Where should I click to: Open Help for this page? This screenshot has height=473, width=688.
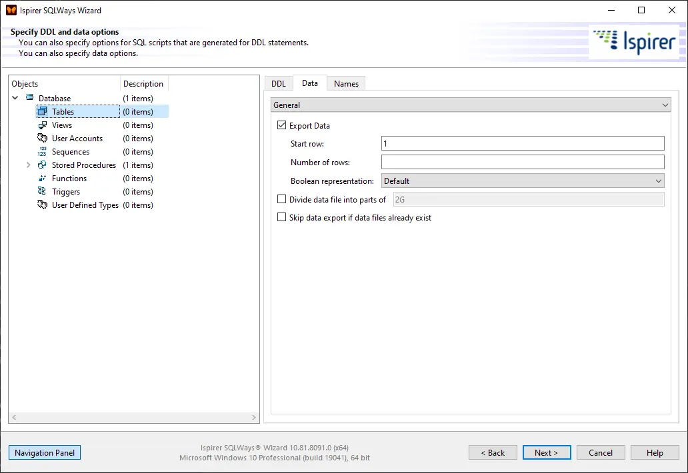pyautogui.click(x=655, y=452)
